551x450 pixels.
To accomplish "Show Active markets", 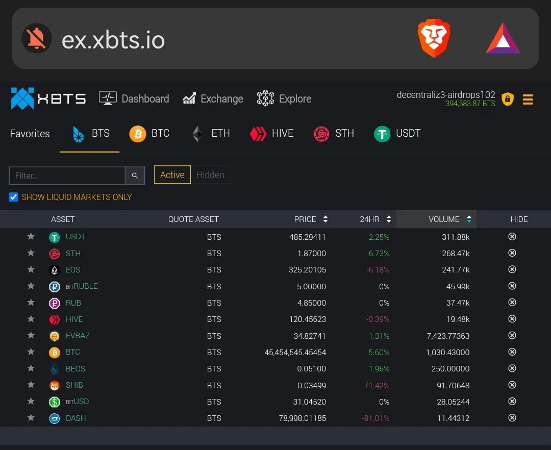I will coord(172,174).
